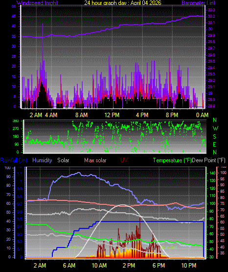Select the Temperature (°F) legend label
The image size is (228, 272).
pos(172,160)
